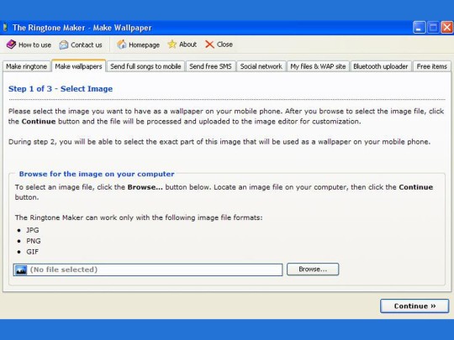The height and width of the screenshot is (340, 454).
Task: Open Contact us toolbar label
Action: point(87,44)
